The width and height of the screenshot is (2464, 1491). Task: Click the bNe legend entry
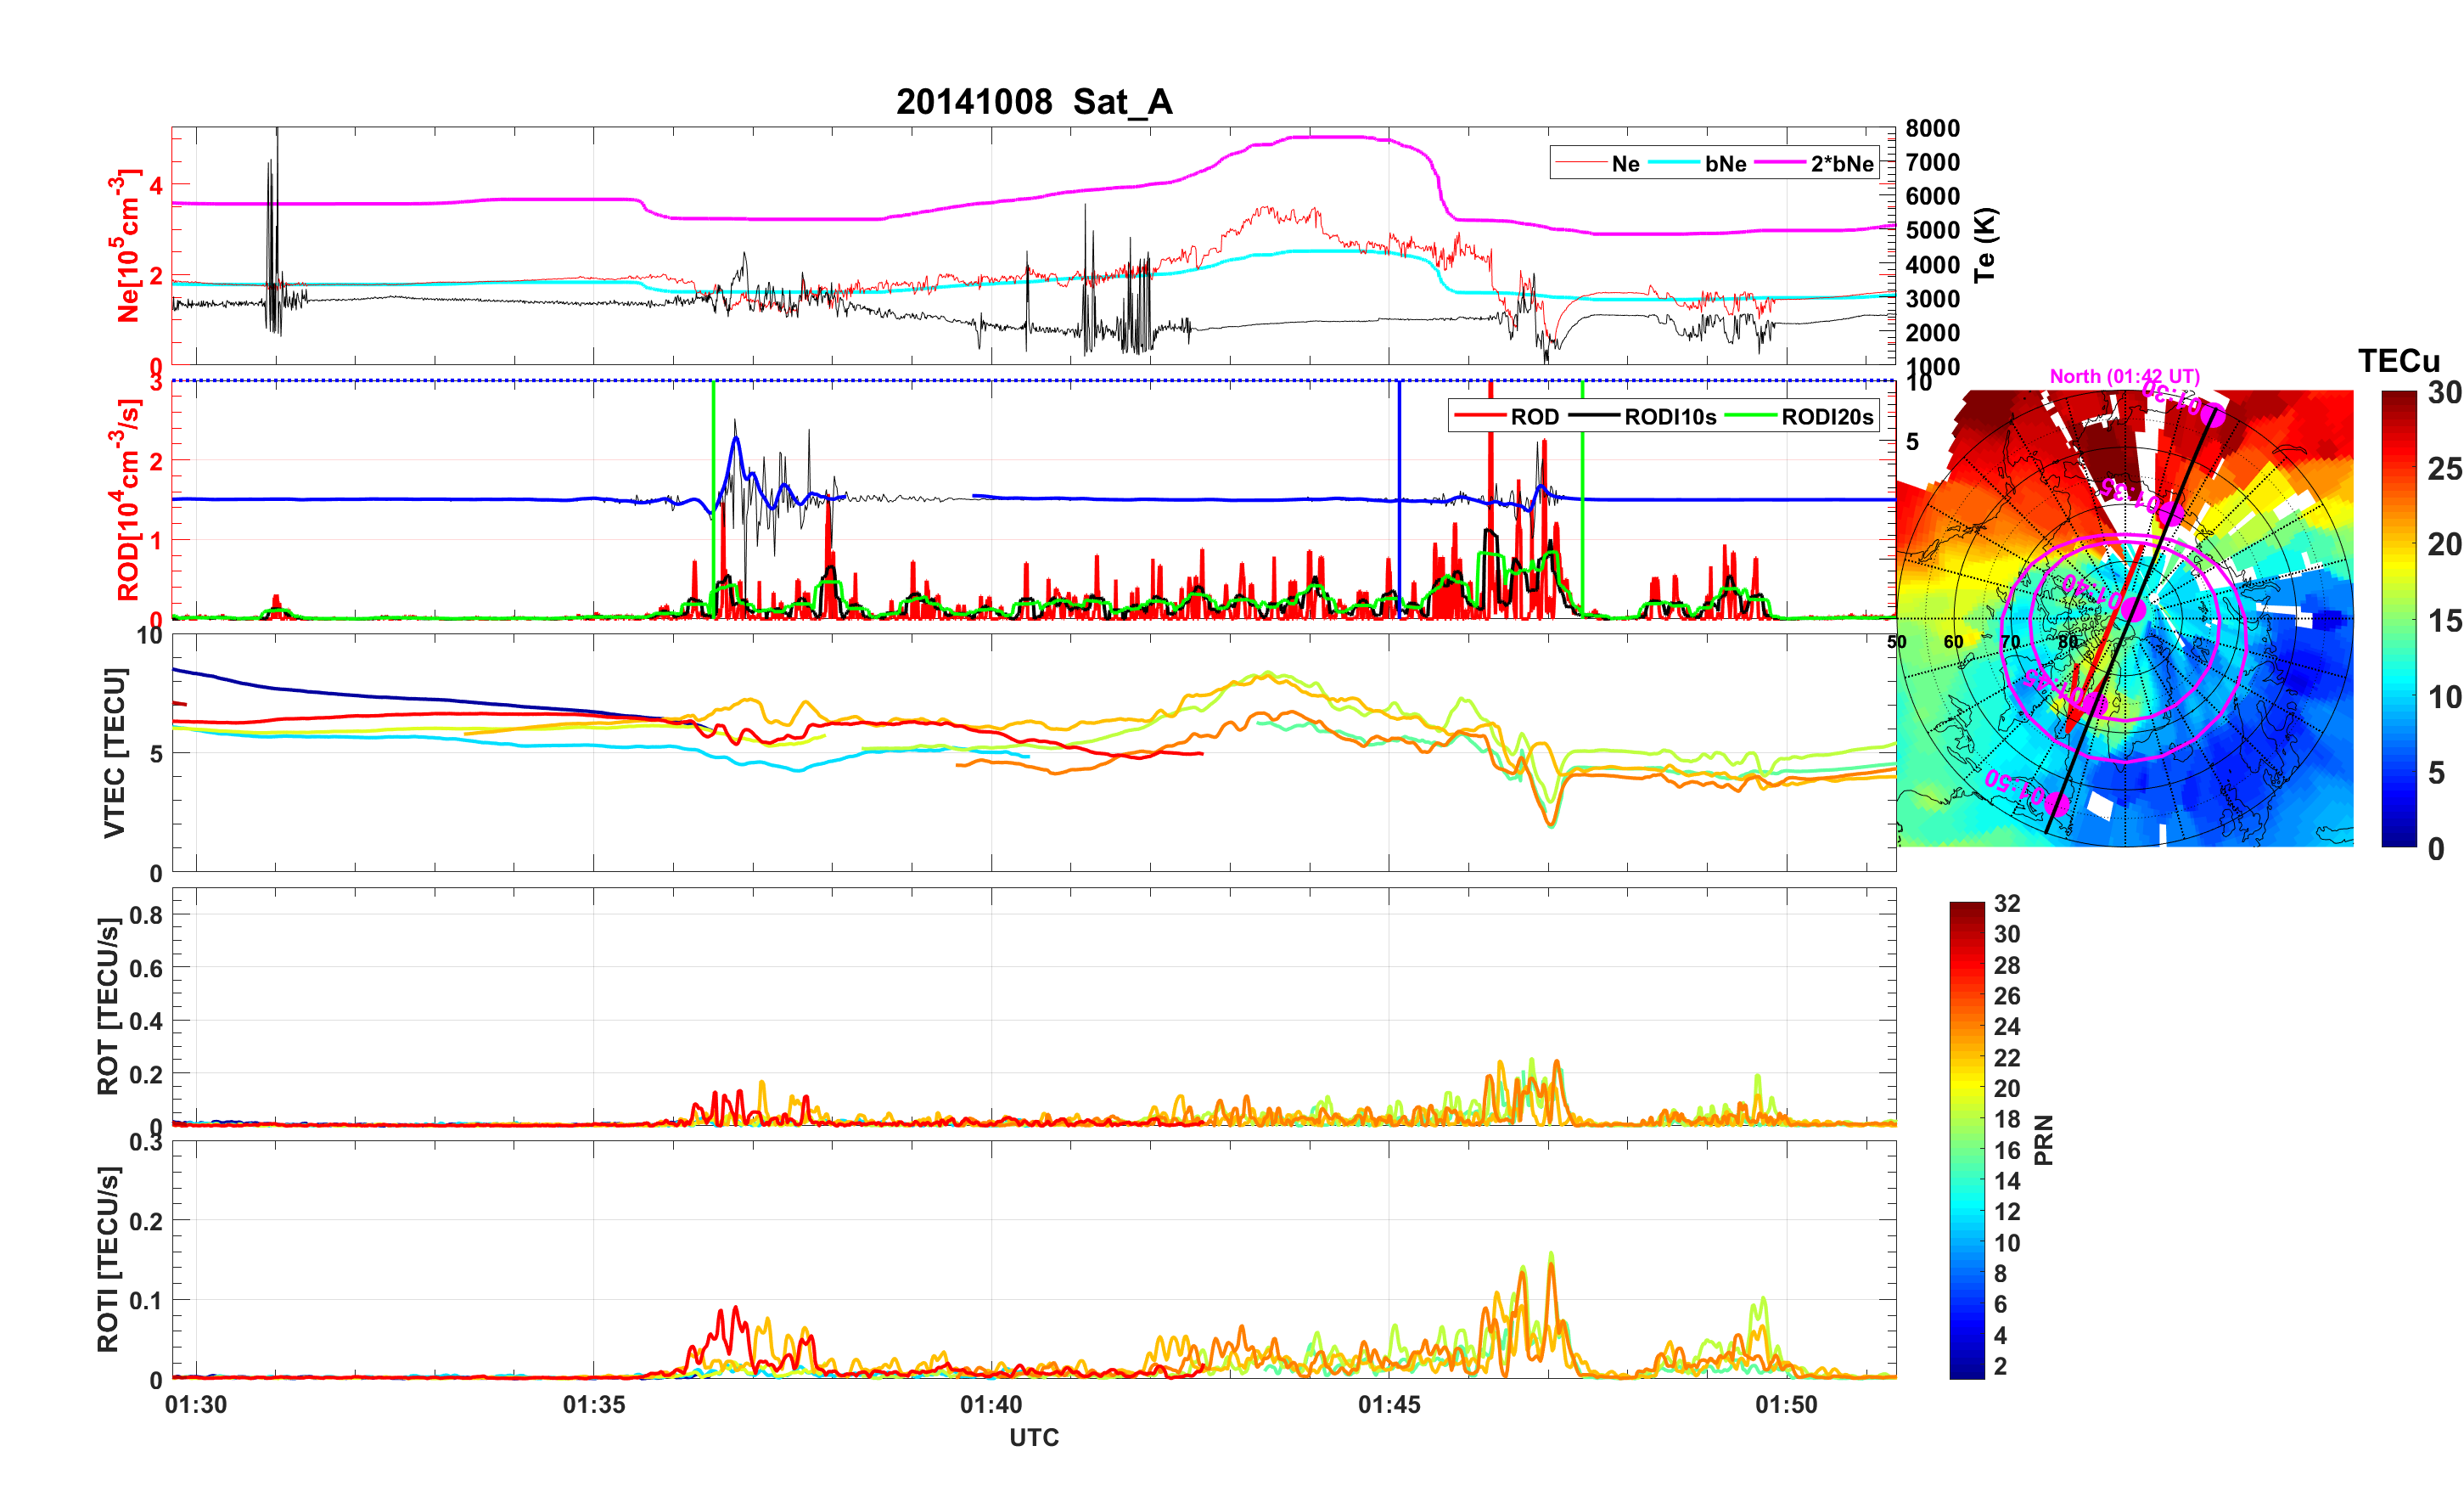1725,164
